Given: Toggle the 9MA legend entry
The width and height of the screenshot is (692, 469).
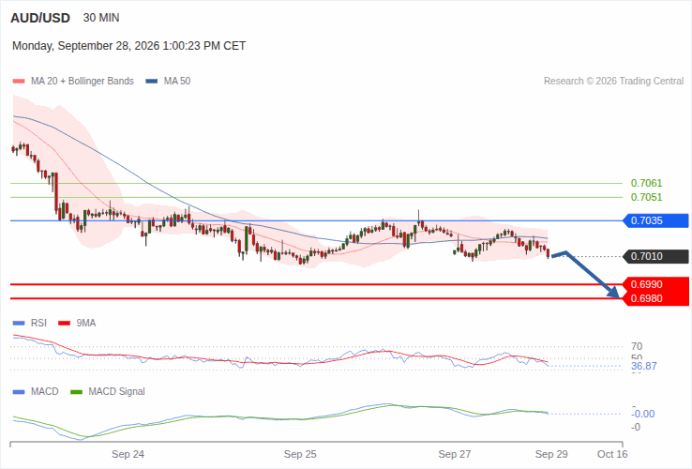Looking at the screenshot, I should [77, 324].
